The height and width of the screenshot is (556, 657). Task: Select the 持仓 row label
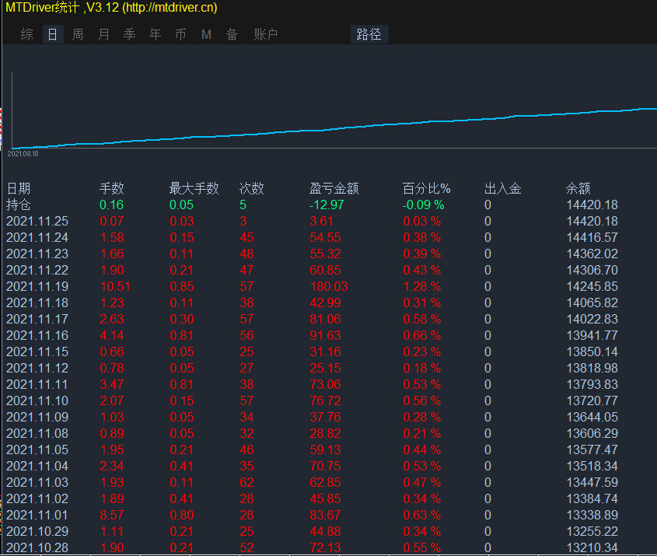(19, 205)
